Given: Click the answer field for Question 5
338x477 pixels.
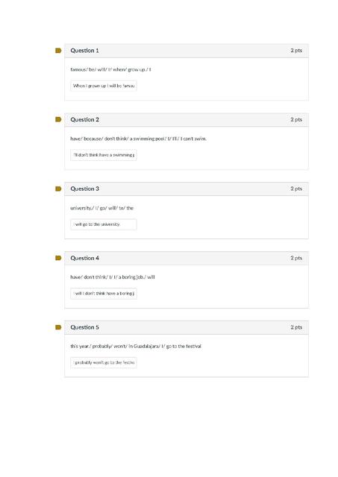Looking at the screenshot, I should 104,363.
